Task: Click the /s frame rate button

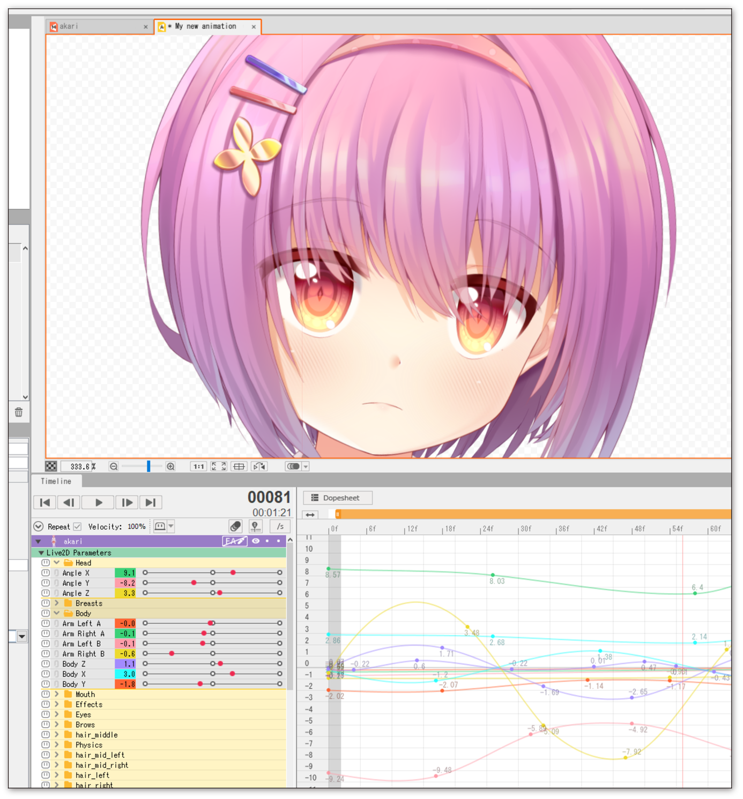Action: coord(281,526)
